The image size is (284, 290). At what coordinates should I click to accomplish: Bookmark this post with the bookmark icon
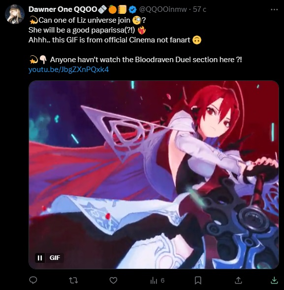tap(198, 280)
